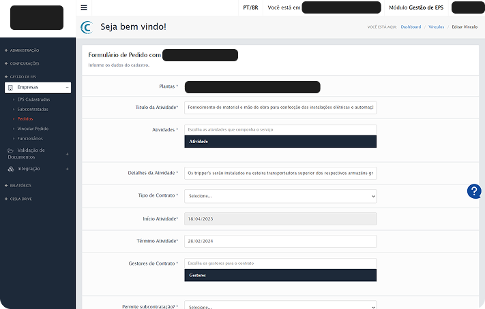Click the Detalhes da Atividade field

tap(280, 173)
